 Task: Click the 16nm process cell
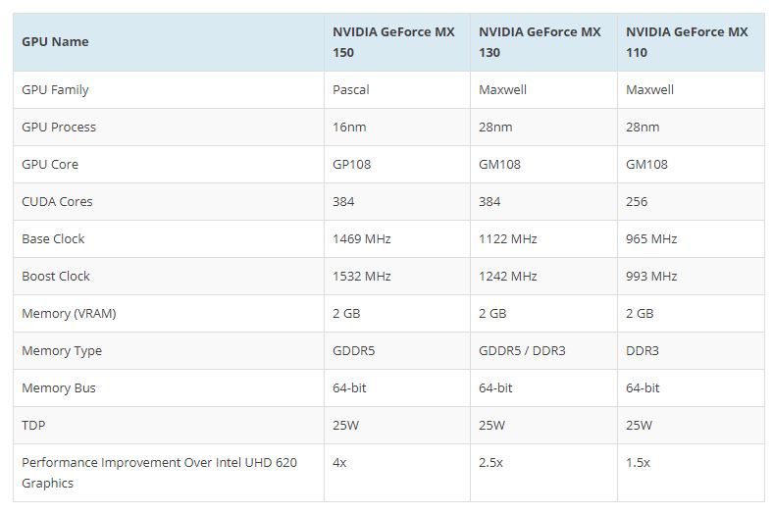(350, 127)
